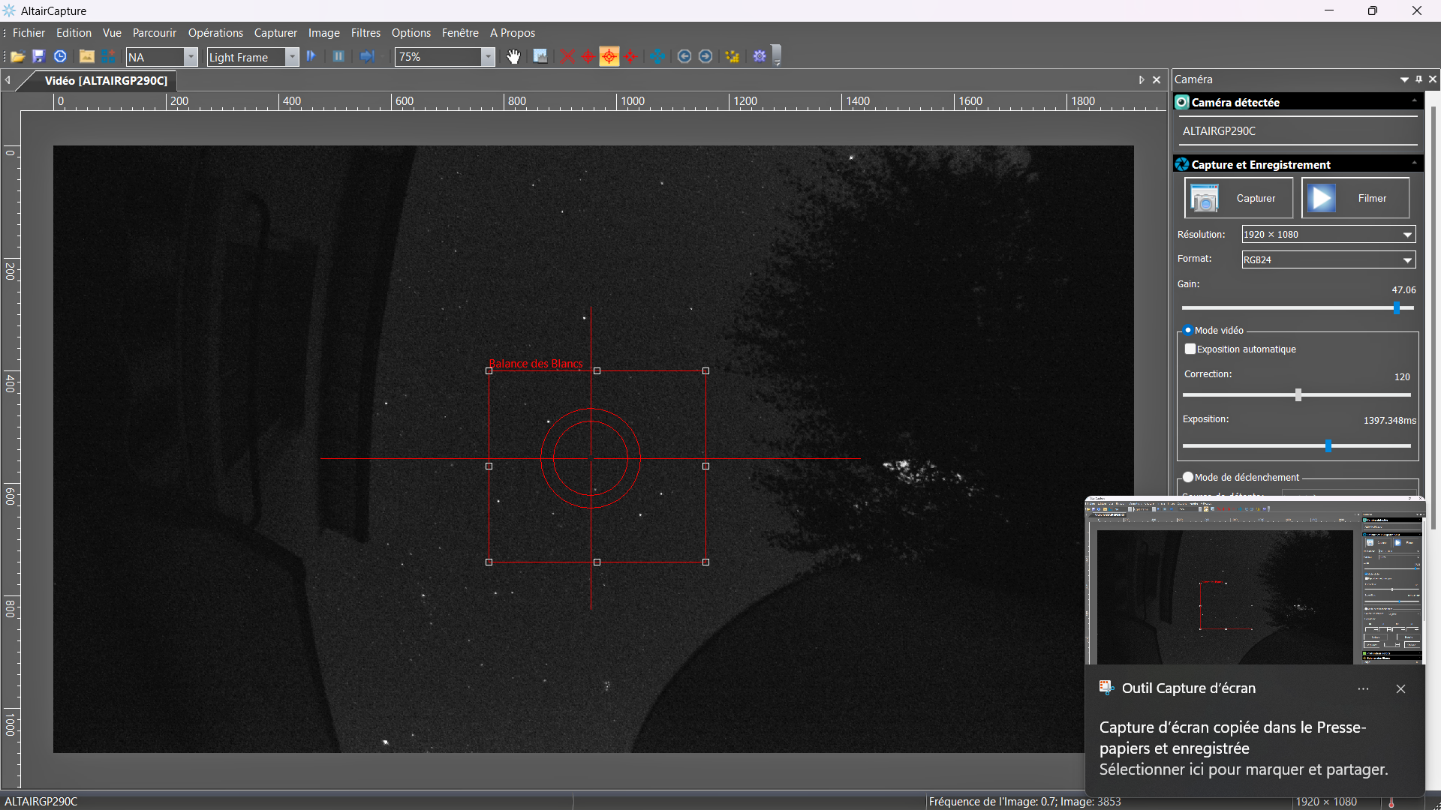The image size is (1441, 810).
Task: Select the Mode de déclenchement radio button
Action: pyautogui.click(x=1188, y=477)
